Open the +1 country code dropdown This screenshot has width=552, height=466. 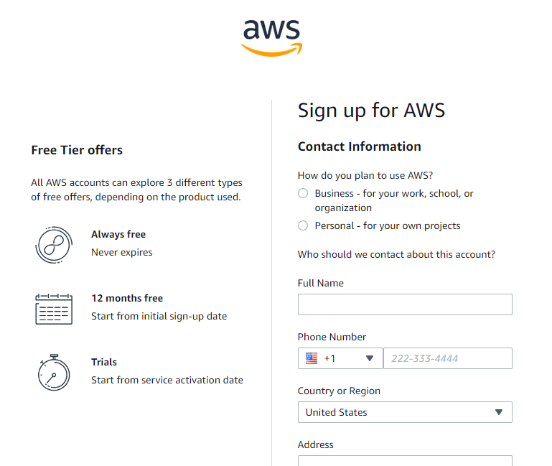tap(340, 358)
